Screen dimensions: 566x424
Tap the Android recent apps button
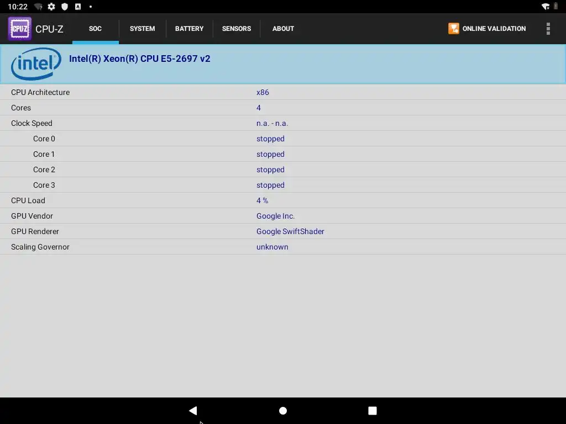coord(372,411)
